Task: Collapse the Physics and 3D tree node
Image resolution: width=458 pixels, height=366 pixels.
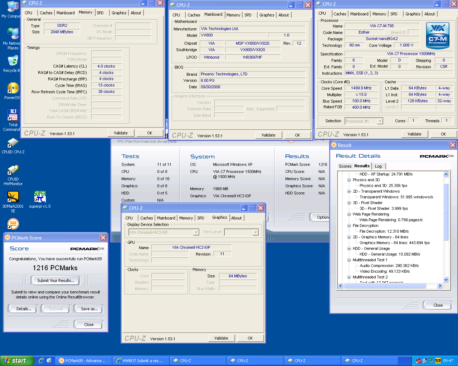Action: (x=349, y=180)
